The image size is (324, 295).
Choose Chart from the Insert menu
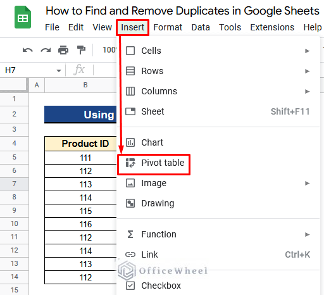click(218, 142)
